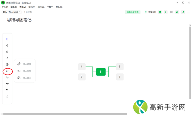The image size is (191, 115).
Task: Click the grey presentation box icon
Action: [171, 12]
